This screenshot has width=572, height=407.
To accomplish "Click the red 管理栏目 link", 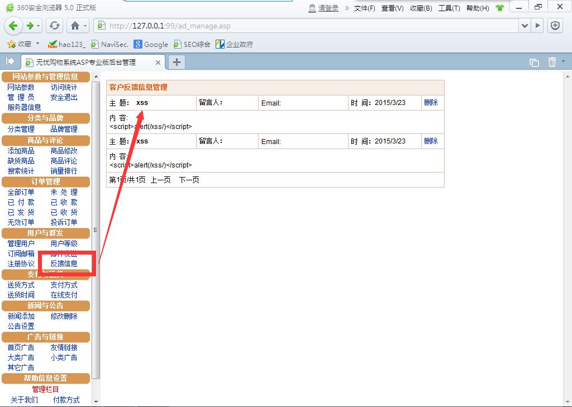I will click(x=45, y=390).
